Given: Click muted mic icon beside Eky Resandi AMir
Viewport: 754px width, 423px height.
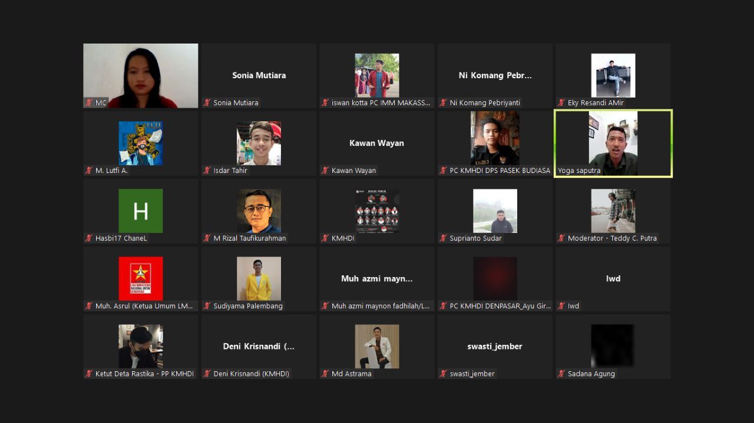Looking at the screenshot, I should tap(561, 103).
